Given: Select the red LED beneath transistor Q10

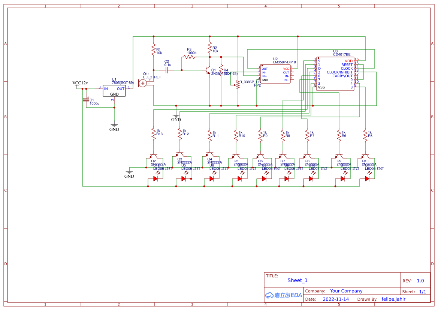Looking at the screenshot, I should [x=367, y=179].
